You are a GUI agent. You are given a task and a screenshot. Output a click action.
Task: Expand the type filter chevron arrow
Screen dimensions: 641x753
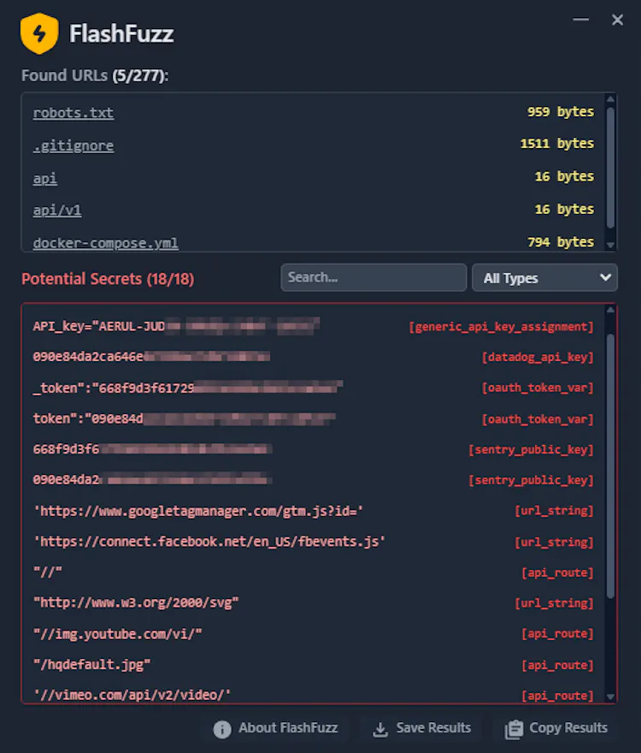click(605, 277)
